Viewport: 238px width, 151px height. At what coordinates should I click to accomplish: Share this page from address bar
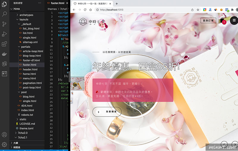click(x=192, y=10)
